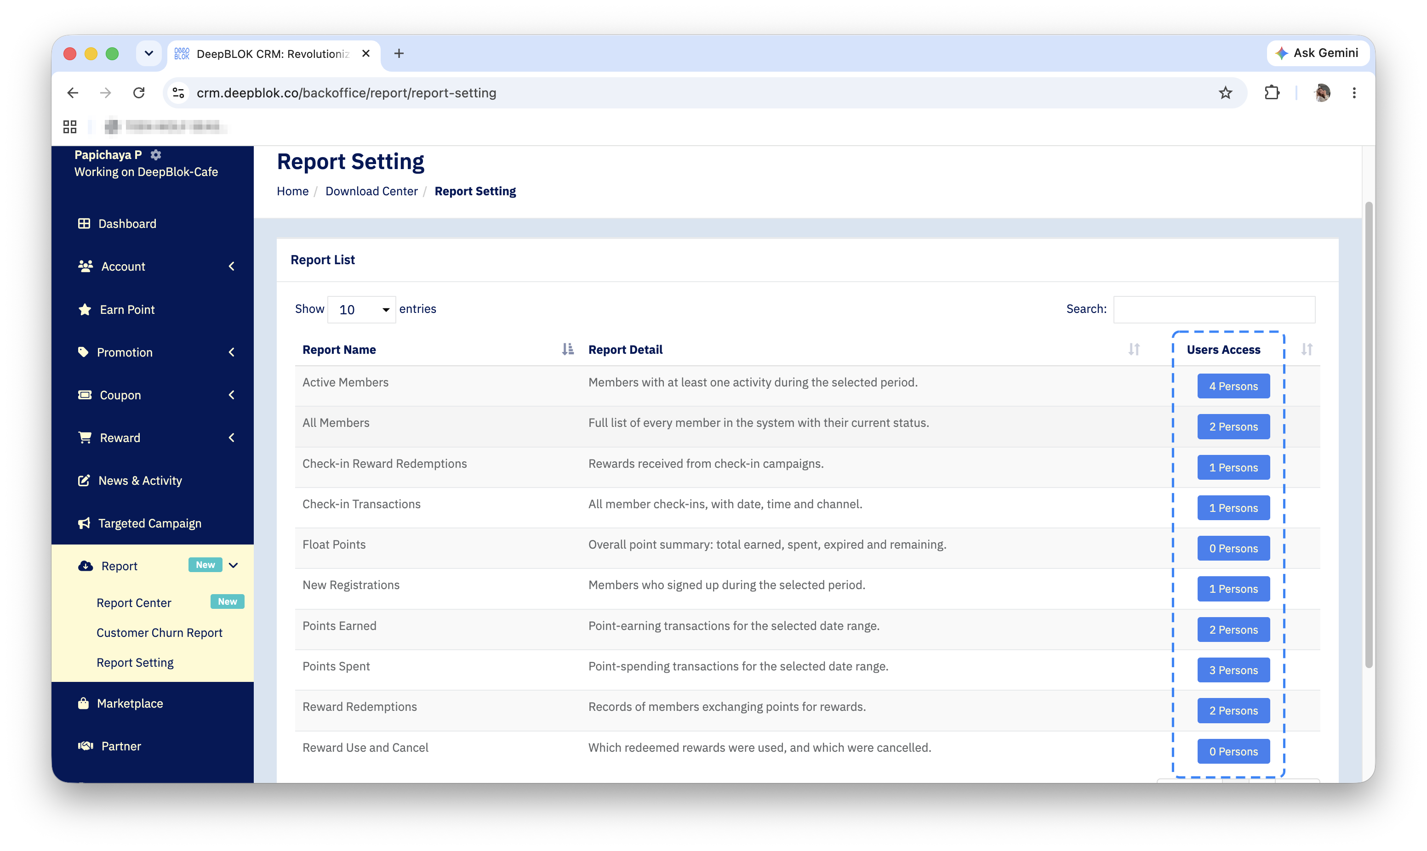Open profile settings gear next to Papichaya P
Viewport: 1427px width, 851px height.
coord(156,155)
